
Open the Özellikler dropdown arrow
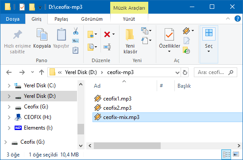169,52
